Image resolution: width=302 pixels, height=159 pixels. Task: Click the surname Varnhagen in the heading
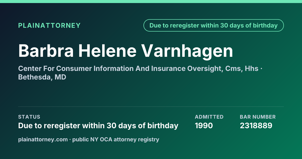[187, 51]
